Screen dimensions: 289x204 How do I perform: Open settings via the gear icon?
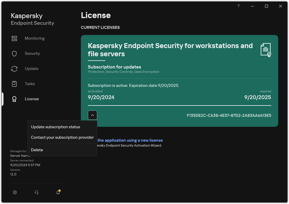15,192
